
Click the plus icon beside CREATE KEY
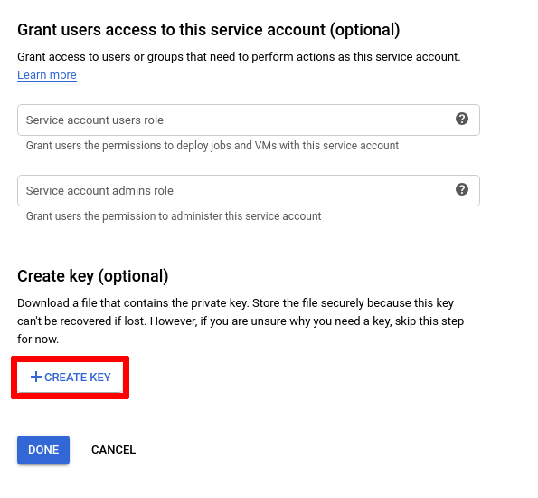pos(36,377)
